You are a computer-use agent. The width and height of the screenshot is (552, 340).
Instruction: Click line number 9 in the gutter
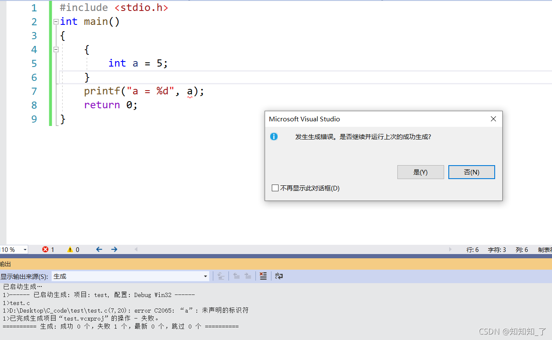click(x=34, y=119)
